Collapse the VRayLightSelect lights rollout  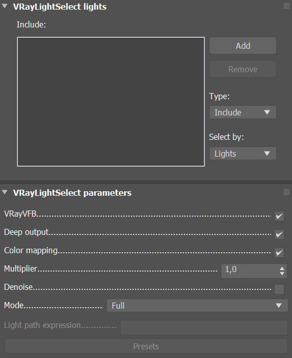pos(5,7)
